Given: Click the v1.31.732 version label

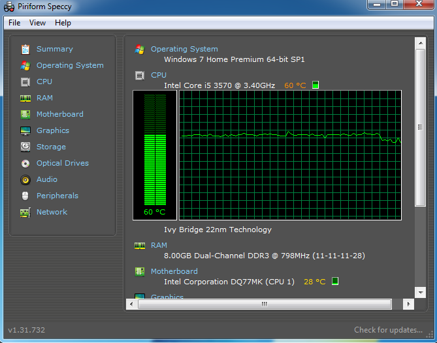Looking at the screenshot, I should click(x=27, y=330).
